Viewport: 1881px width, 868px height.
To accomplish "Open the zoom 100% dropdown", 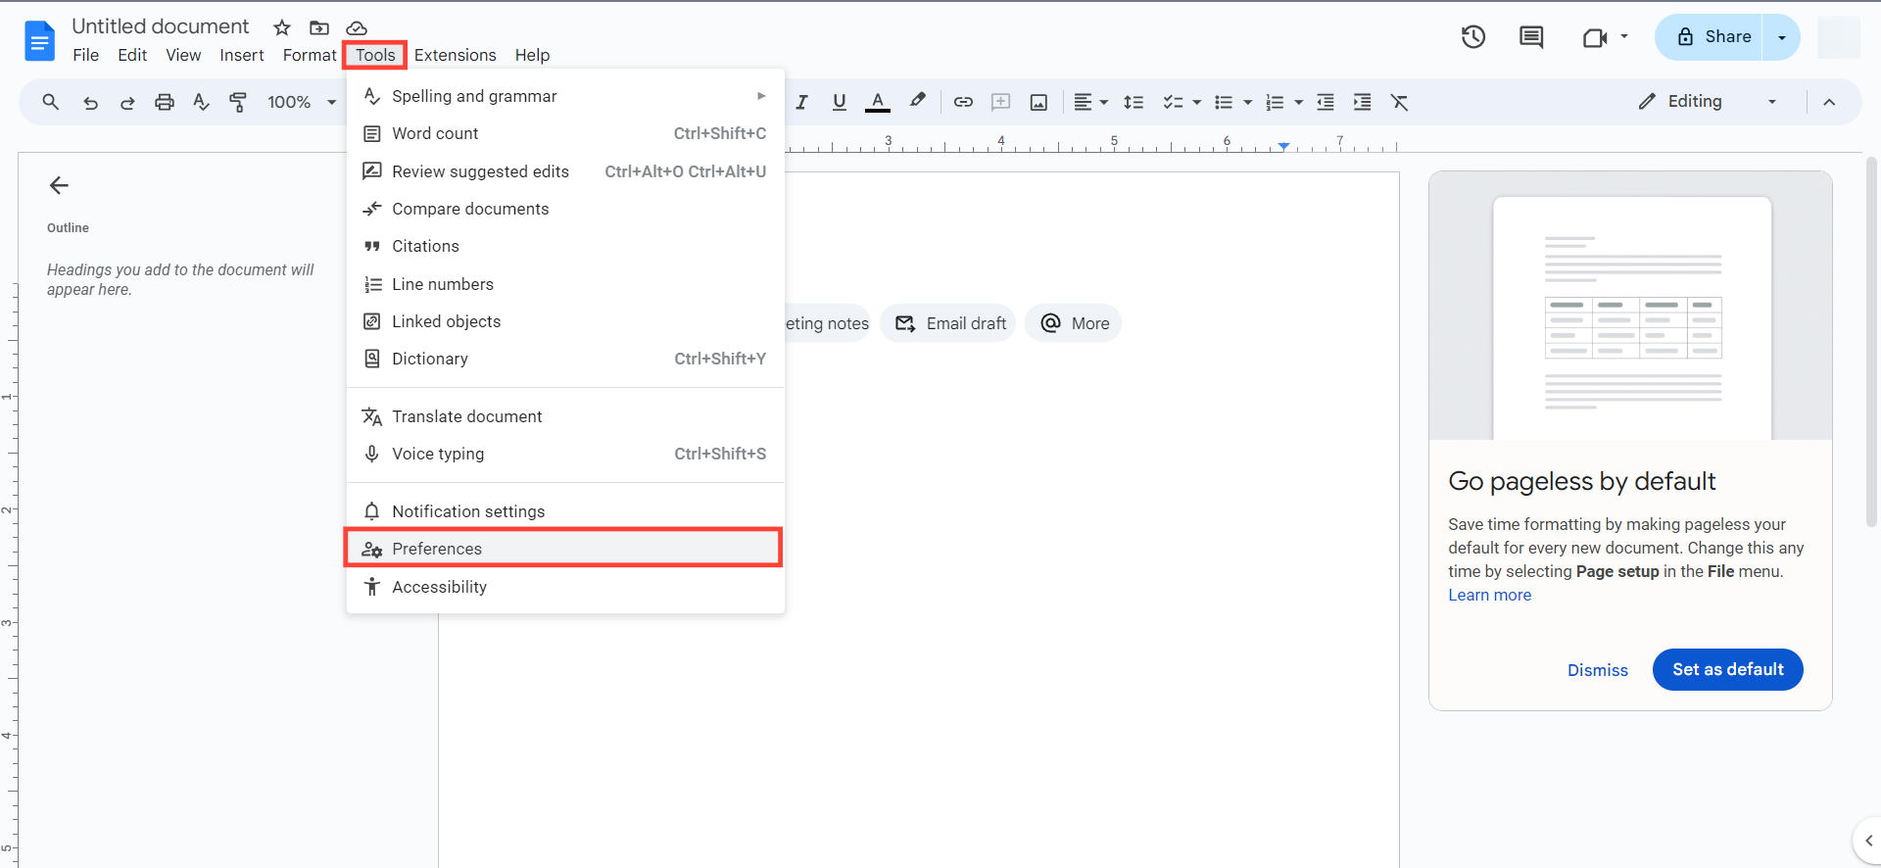I will 302,102.
